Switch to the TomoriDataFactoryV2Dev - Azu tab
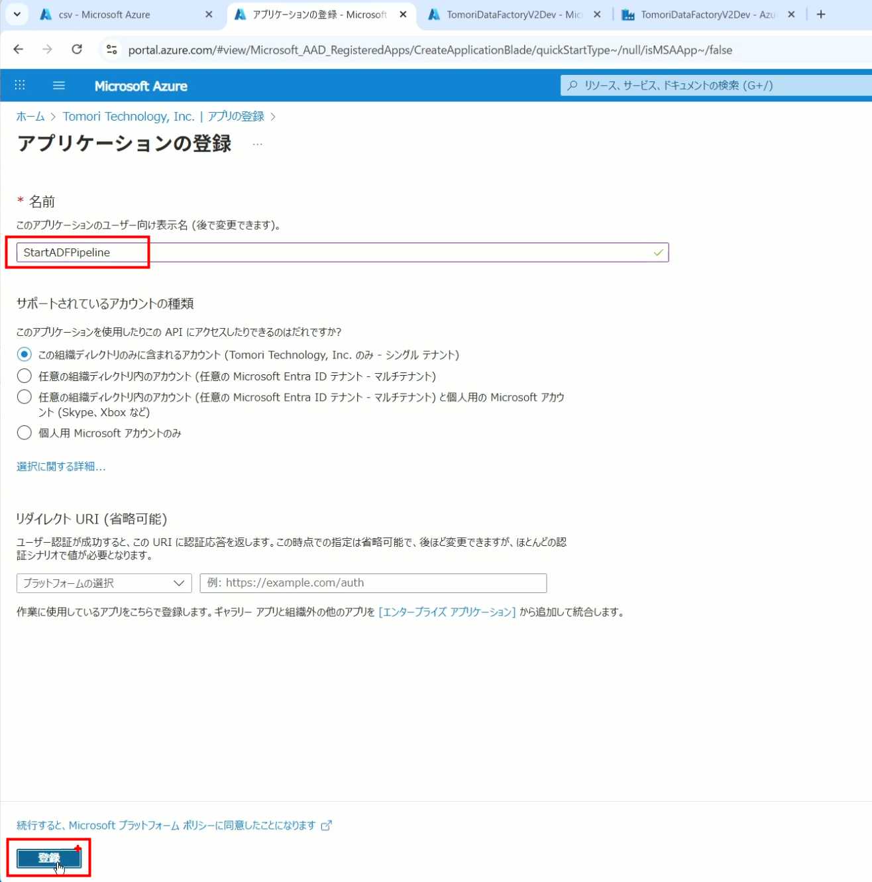 coord(706,15)
